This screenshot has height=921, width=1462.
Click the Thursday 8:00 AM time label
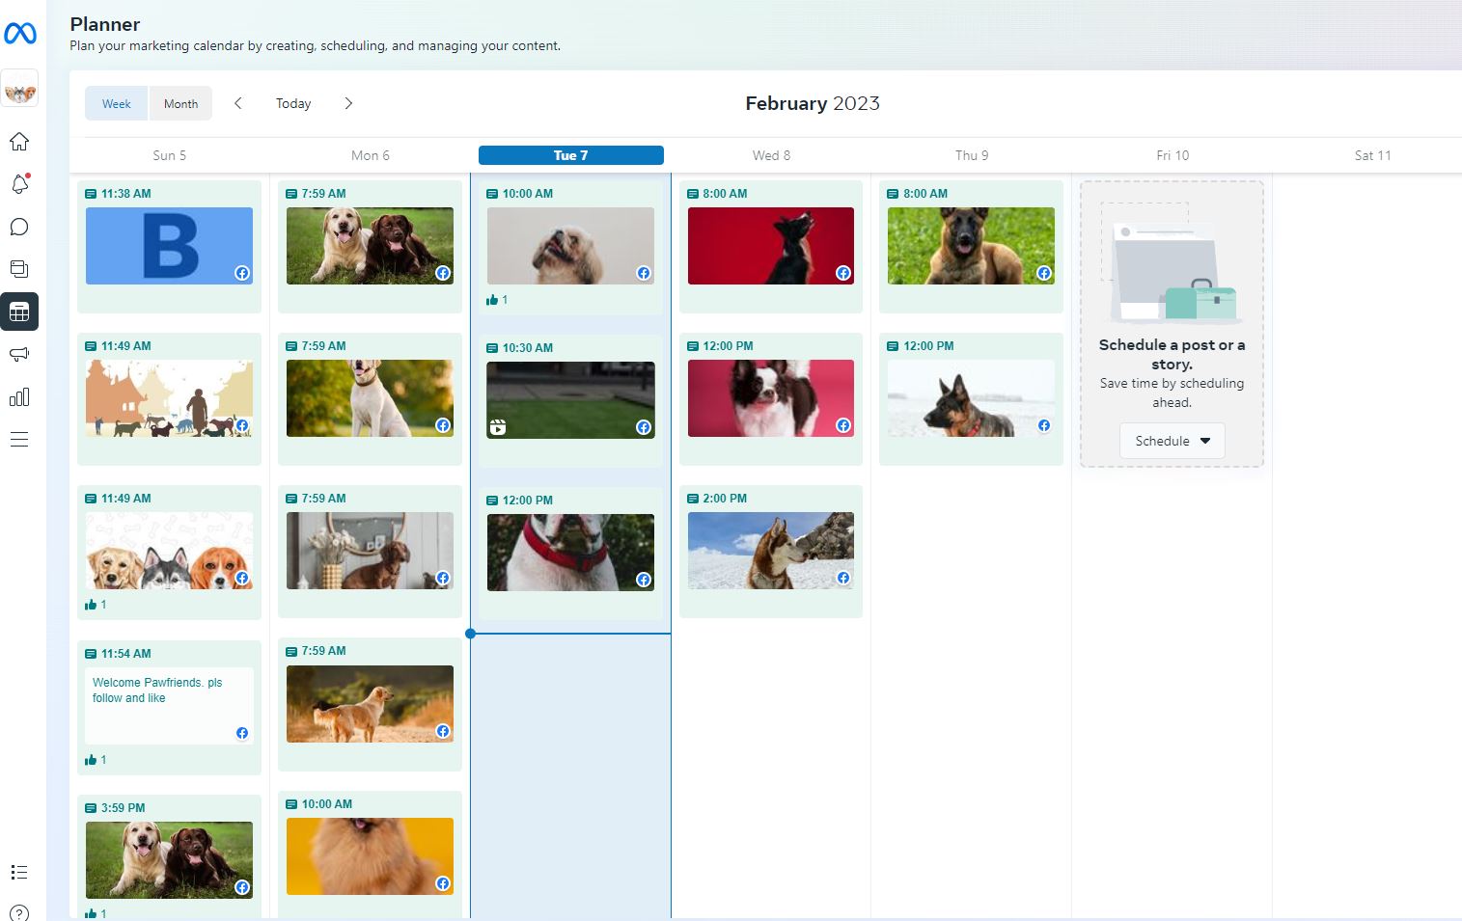point(925,194)
